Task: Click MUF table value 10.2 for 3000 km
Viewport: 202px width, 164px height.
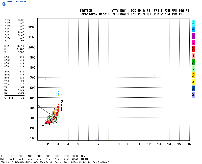Action: coord(74,159)
